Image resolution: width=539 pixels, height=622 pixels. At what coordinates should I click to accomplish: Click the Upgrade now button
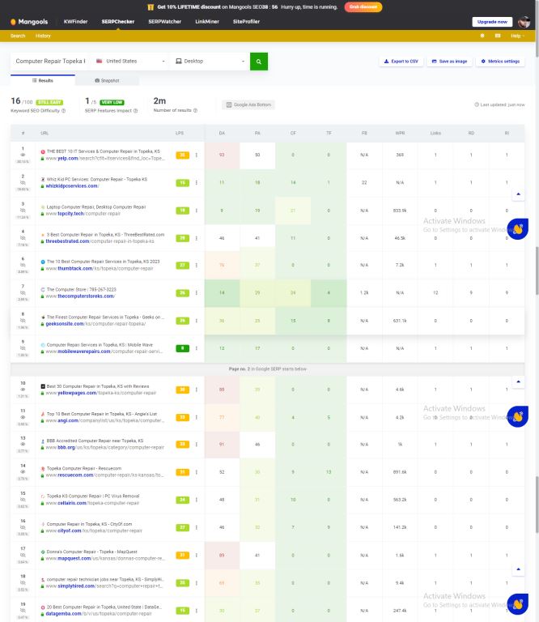click(x=492, y=22)
